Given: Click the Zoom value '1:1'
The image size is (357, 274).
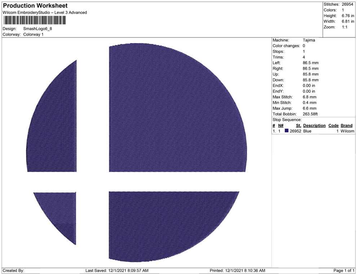Looking at the screenshot, I should coord(344,27).
